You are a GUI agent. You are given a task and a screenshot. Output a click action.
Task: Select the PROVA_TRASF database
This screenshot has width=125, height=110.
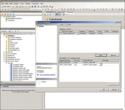tap(14, 48)
